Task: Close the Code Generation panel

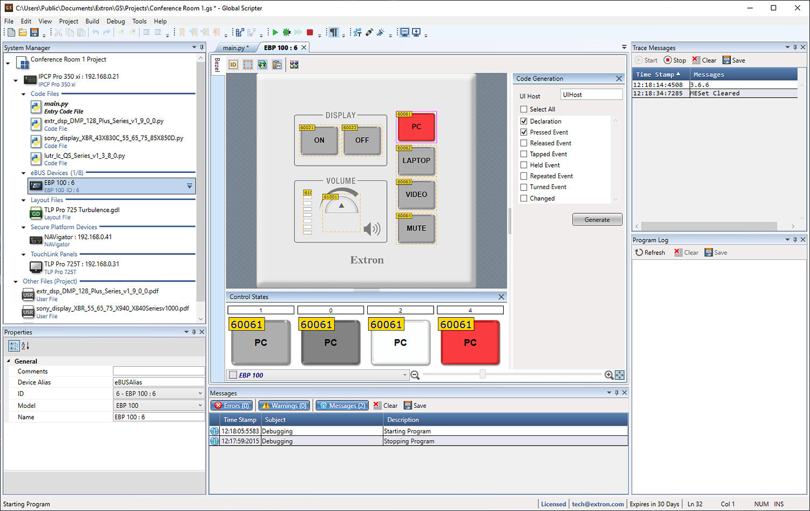Action: (619, 79)
